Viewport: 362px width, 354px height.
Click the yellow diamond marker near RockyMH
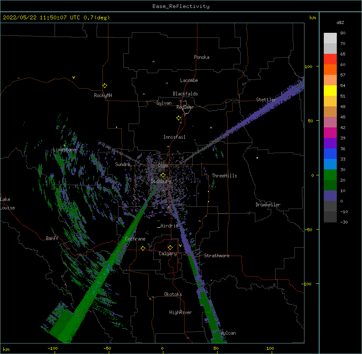tap(105, 86)
